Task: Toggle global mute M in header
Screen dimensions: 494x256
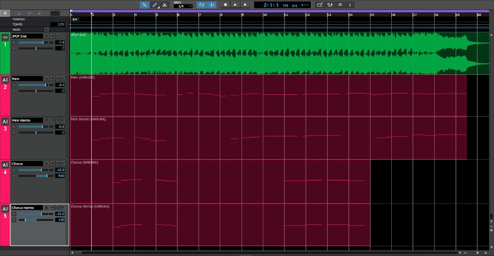Action: [53, 13]
